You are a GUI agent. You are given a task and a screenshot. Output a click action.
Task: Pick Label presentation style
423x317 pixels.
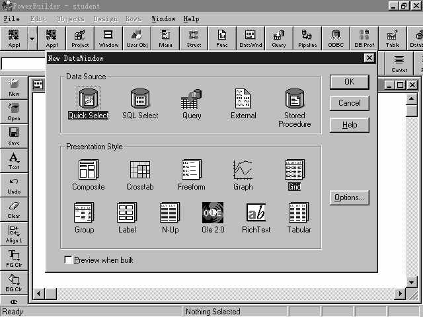pyautogui.click(x=127, y=217)
